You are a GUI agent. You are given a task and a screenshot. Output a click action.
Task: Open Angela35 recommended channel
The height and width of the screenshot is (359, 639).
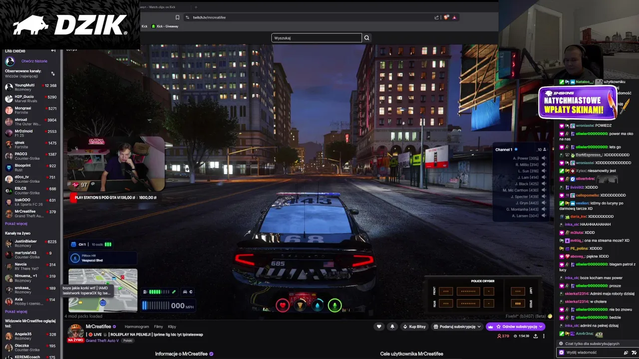pyautogui.click(x=31, y=336)
